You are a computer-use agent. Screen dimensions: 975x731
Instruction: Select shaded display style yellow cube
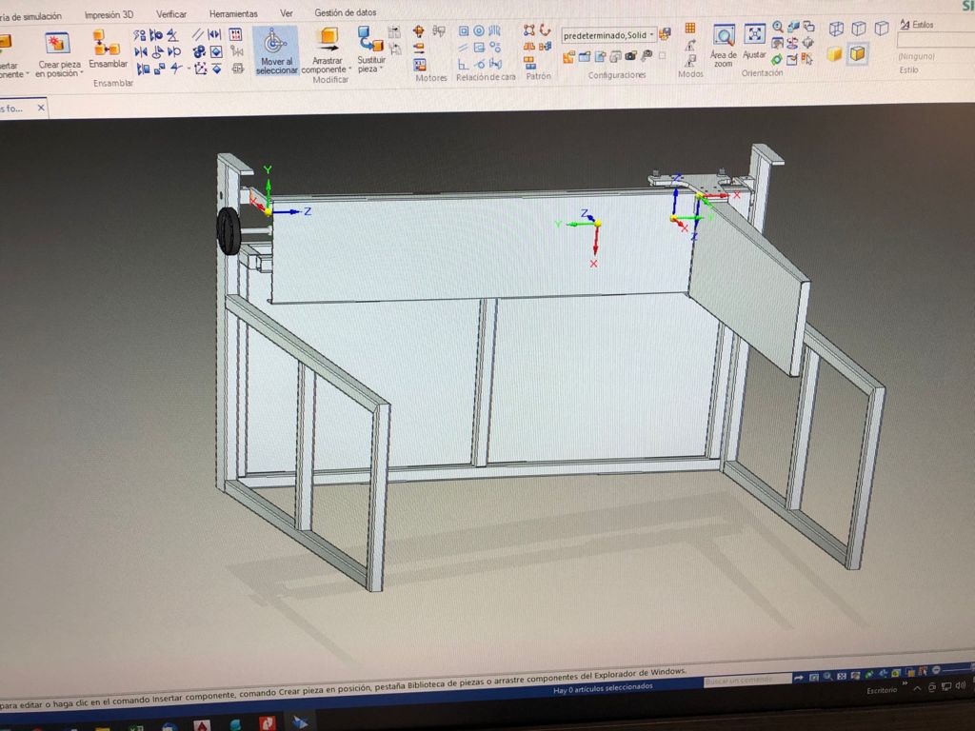click(x=834, y=54)
